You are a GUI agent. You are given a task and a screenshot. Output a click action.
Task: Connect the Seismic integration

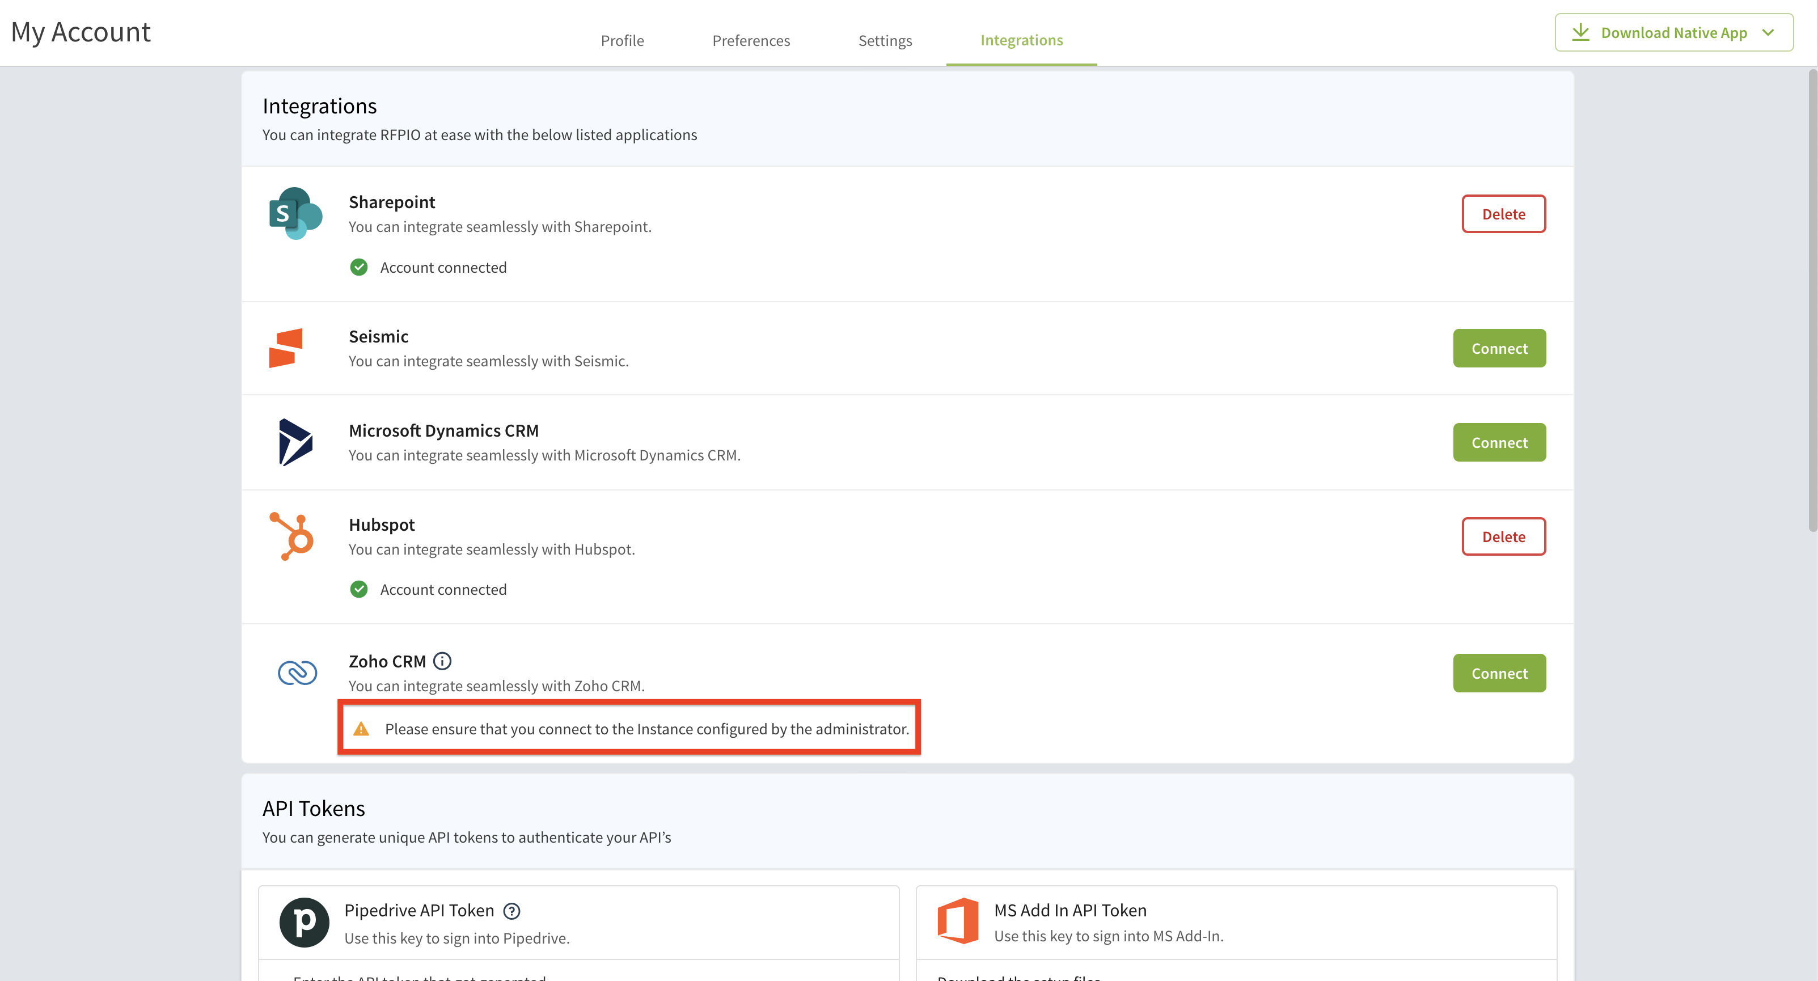(1499, 348)
